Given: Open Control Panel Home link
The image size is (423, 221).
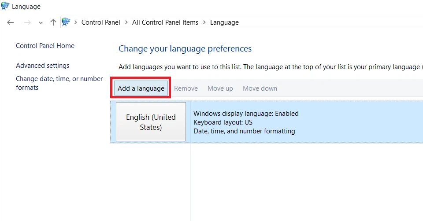Looking at the screenshot, I should click(45, 46).
